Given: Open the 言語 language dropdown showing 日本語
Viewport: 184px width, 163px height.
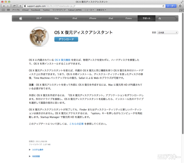Looking at the screenshot, I should click(167, 32).
